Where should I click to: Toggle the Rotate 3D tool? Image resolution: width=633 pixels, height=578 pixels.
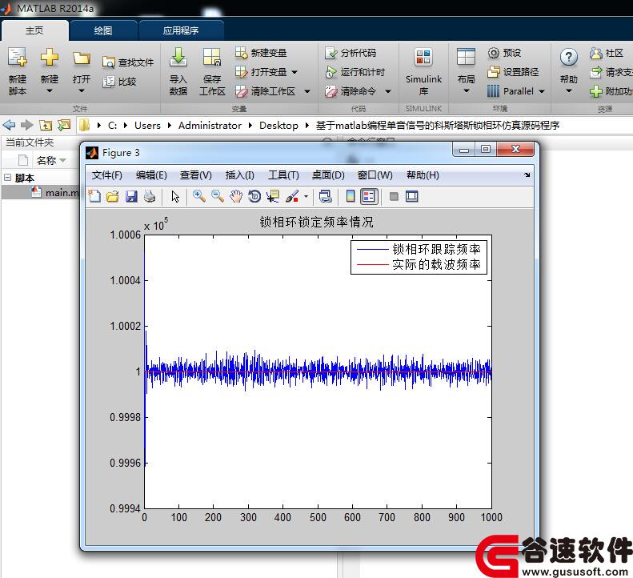254,197
